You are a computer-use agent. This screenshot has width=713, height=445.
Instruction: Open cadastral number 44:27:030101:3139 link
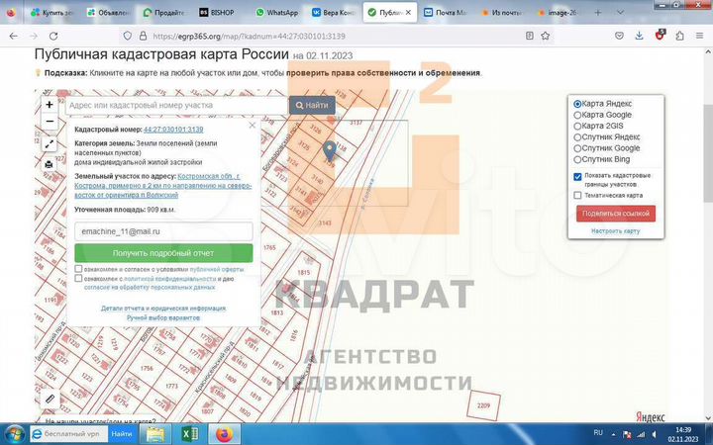click(173, 130)
